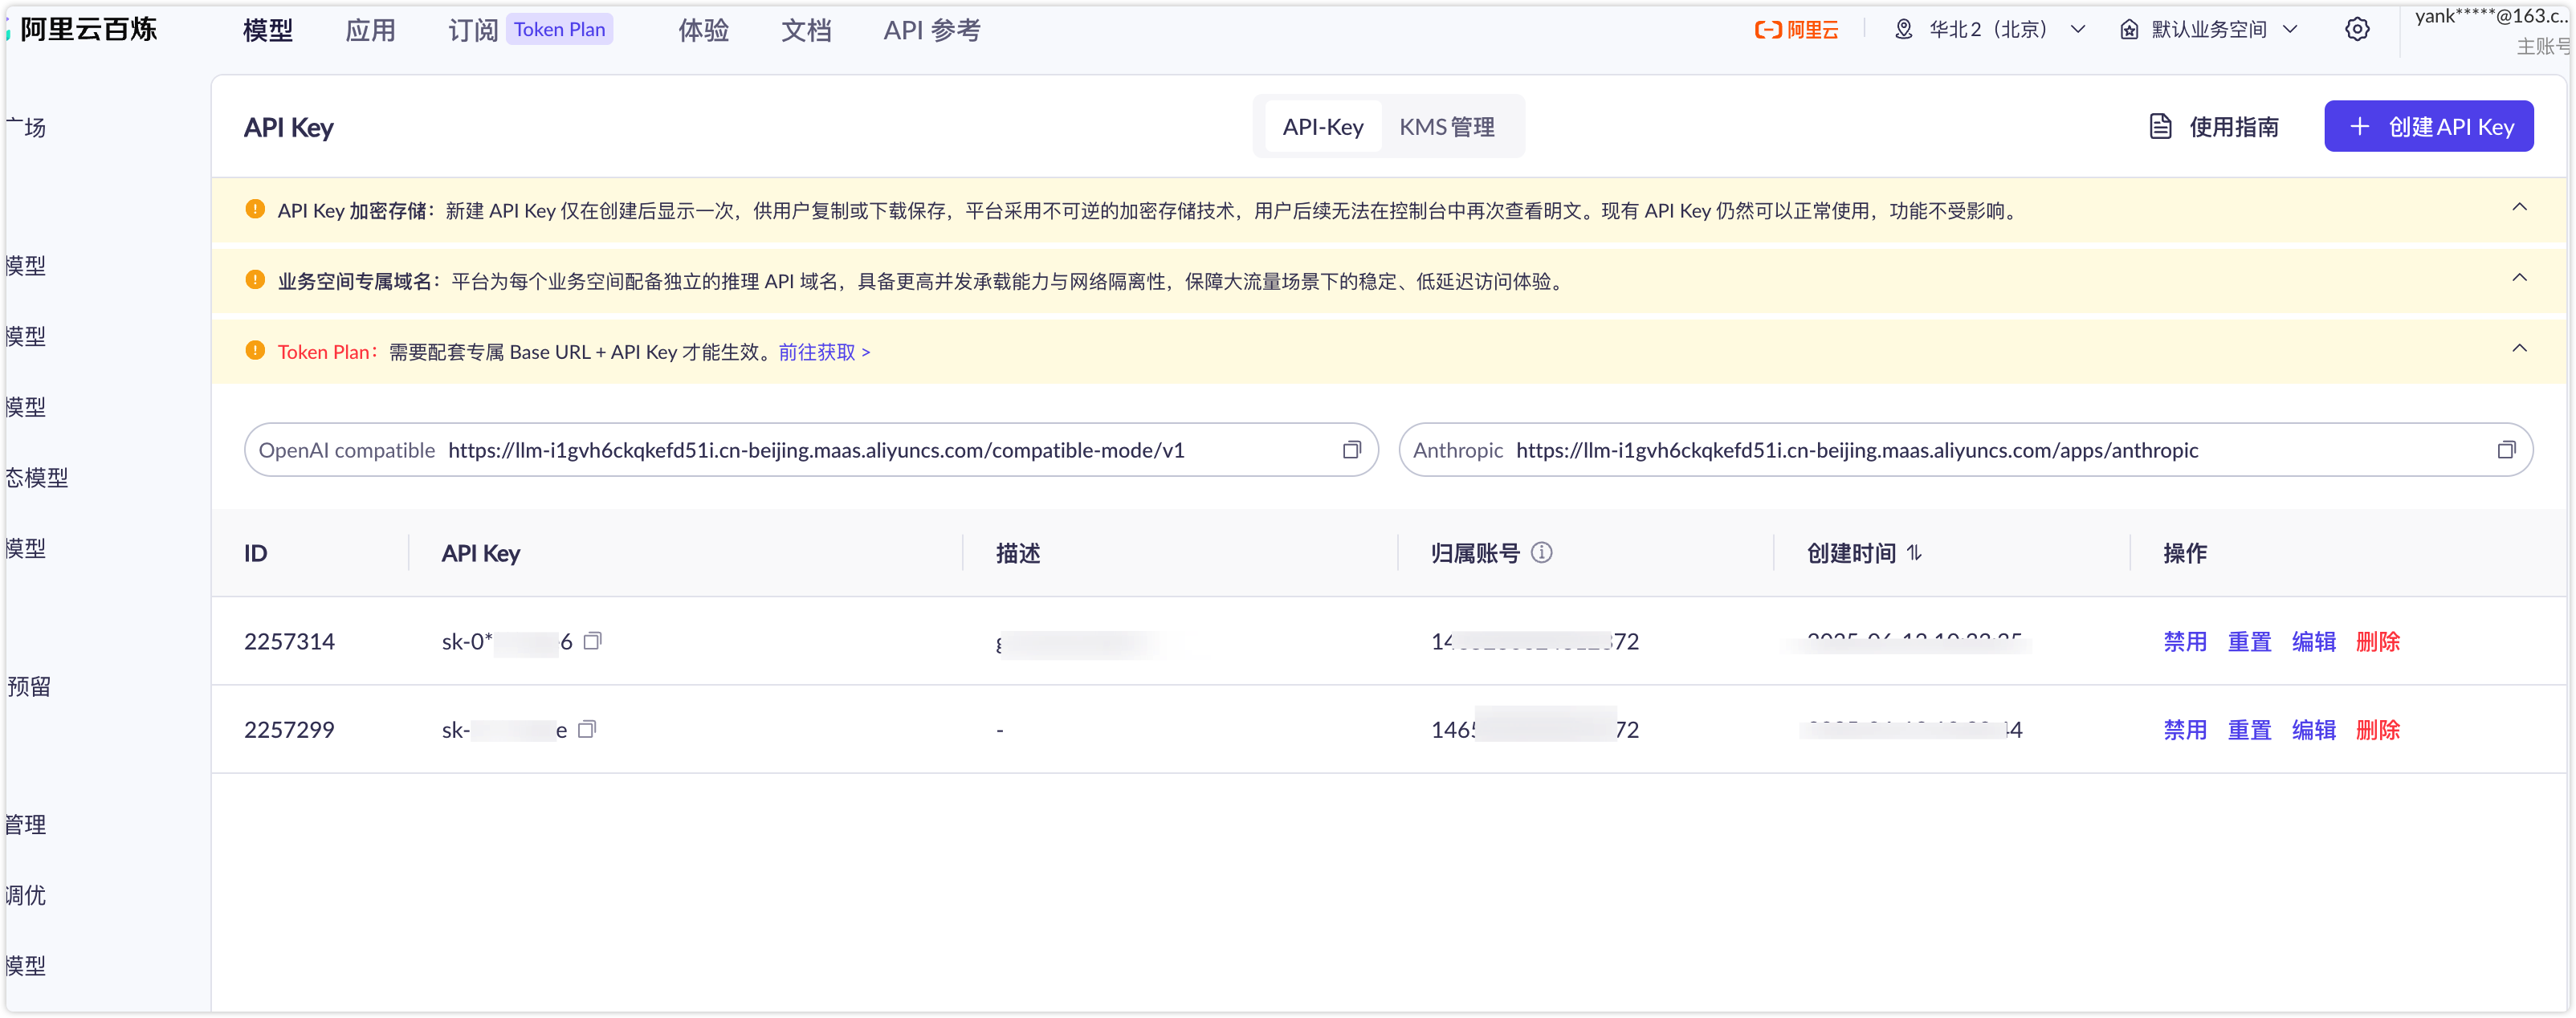2576x1018 pixels.
Task: Click 删除 for key 2257314
Action: [x=2377, y=642]
